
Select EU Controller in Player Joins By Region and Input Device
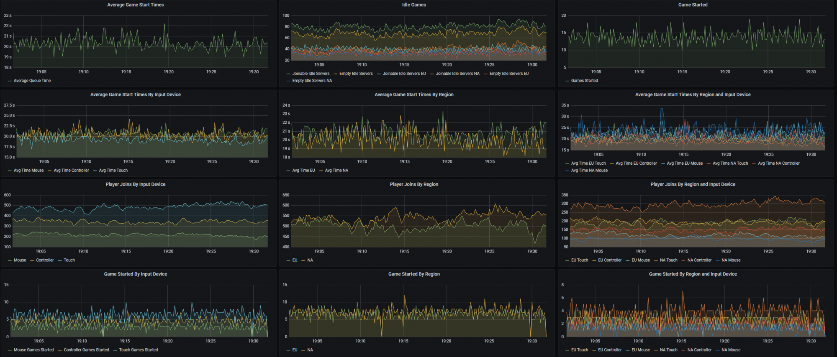pyautogui.click(x=610, y=260)
